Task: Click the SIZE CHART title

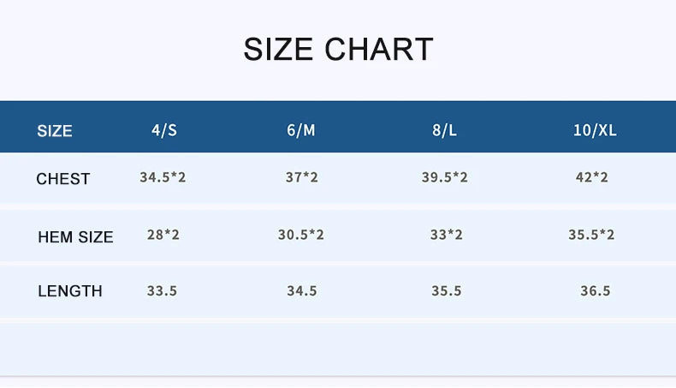Action: coord(338,49)
